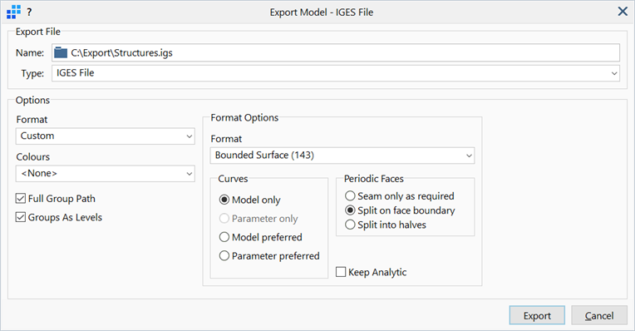This screenshot has height=331, width=635.
Task: Click the question mark help icon
Action: pos(29,12)
